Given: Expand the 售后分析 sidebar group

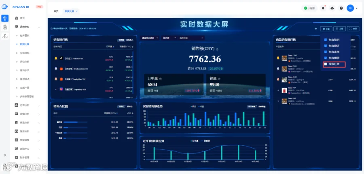Looking at the screenshot, I should tap(39, 131).
